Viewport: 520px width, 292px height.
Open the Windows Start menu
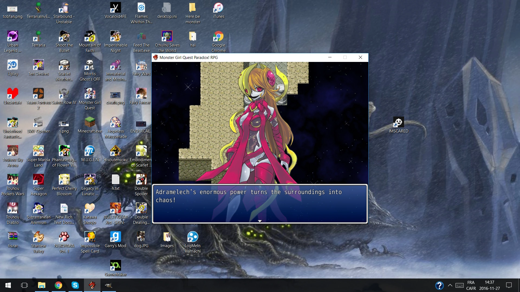(x=8, y=285)
